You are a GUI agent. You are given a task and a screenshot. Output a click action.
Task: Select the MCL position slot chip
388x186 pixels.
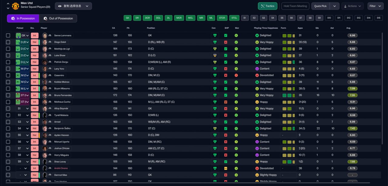(x=190, y=18)
